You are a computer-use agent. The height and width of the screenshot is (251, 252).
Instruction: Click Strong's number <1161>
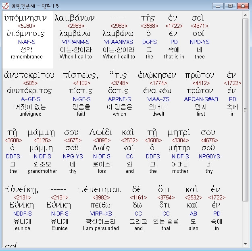tap(138, 197)
